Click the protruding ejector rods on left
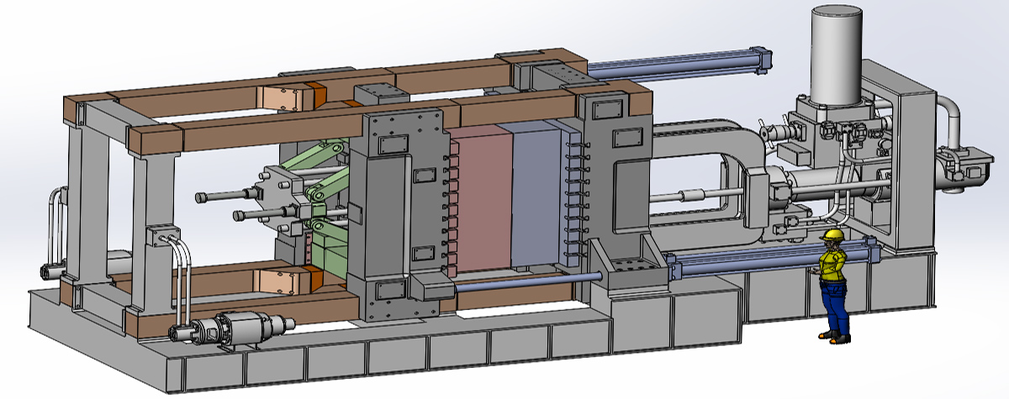The image size is (1009, 399). (x=223, y=199)
